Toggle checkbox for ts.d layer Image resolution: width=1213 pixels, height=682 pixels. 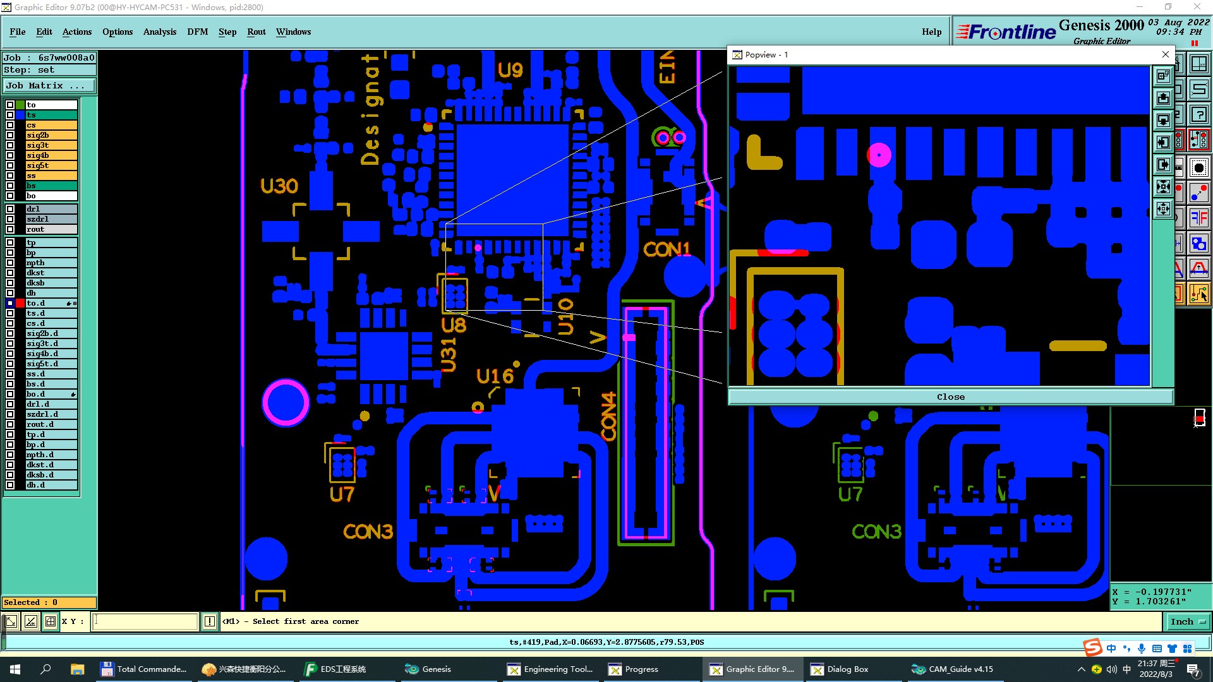click(10, 313)
